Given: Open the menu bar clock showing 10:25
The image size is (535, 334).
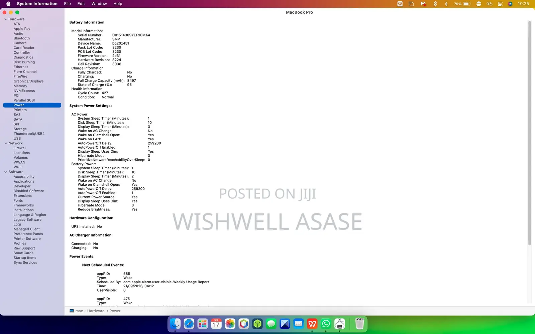Looking at the screenshot, I should pyautogui.click(x=523, y=4).
